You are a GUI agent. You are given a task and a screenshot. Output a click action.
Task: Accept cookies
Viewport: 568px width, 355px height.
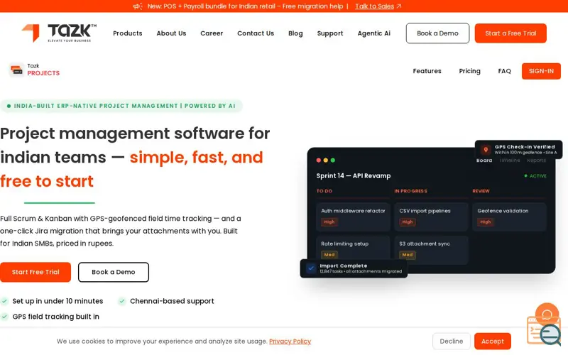click(492, 342)
